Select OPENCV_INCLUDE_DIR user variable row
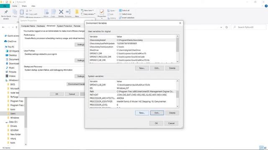The image size is (268, 150). tap(132, 57)
